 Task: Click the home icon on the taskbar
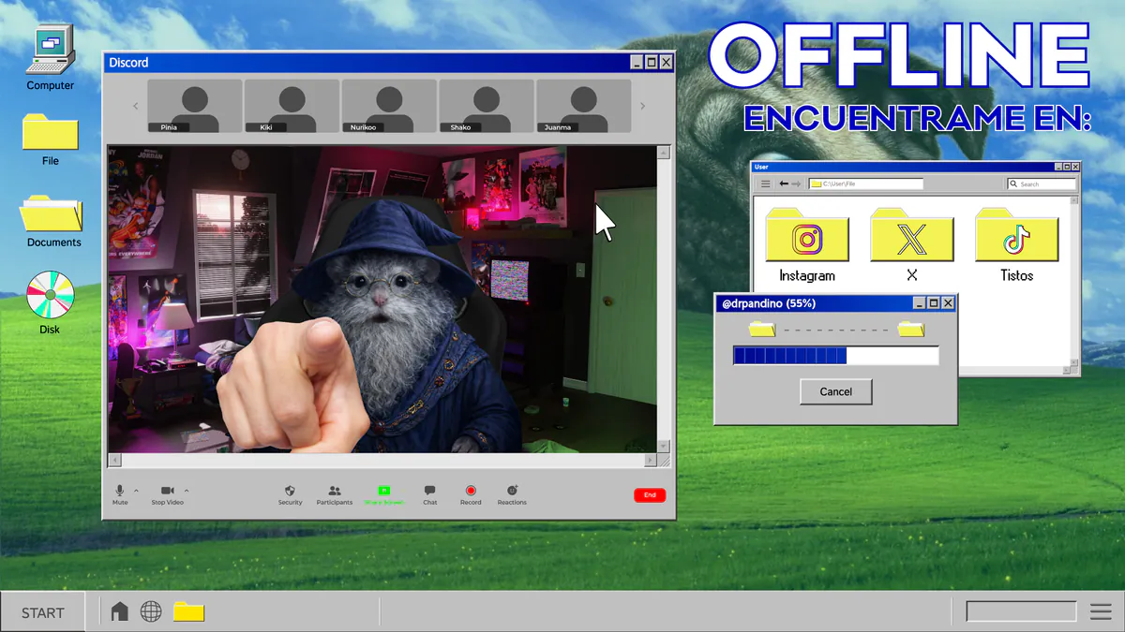point(120,612)
